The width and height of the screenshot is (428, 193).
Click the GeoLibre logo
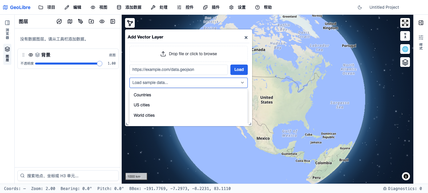coord(17,7)
